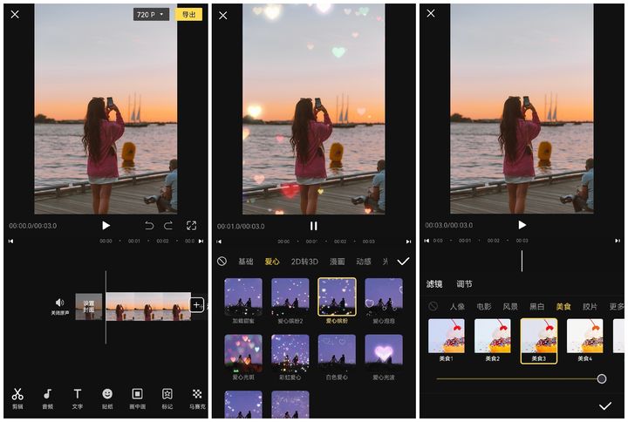The width and height of the screenshot is (628, 422).
Task: Expand 更多 filter categories
Action: click(617, 307)
